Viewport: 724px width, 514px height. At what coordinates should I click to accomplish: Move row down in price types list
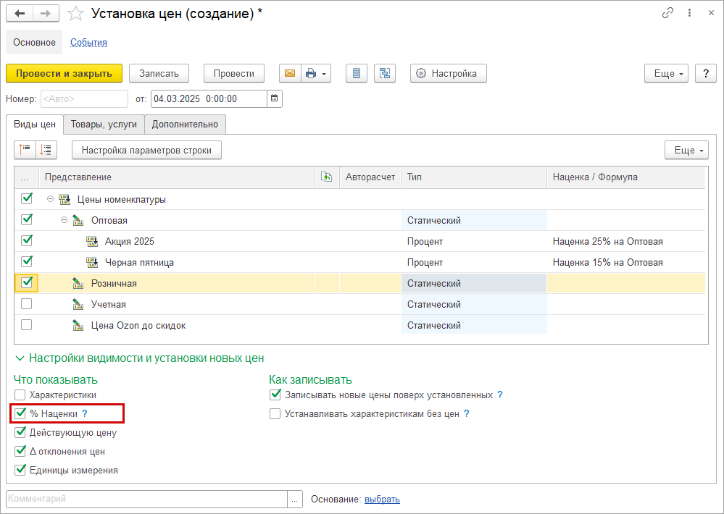click(46, 149)
